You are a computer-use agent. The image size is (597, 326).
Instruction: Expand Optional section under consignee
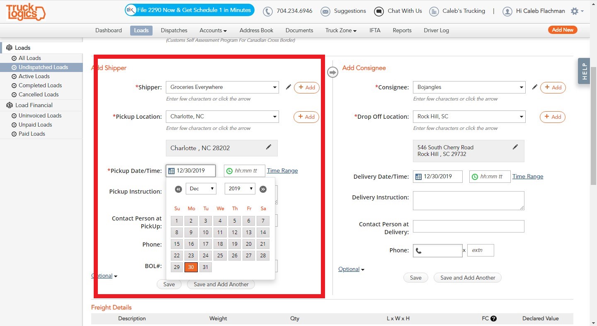click(x=351, y=269)
